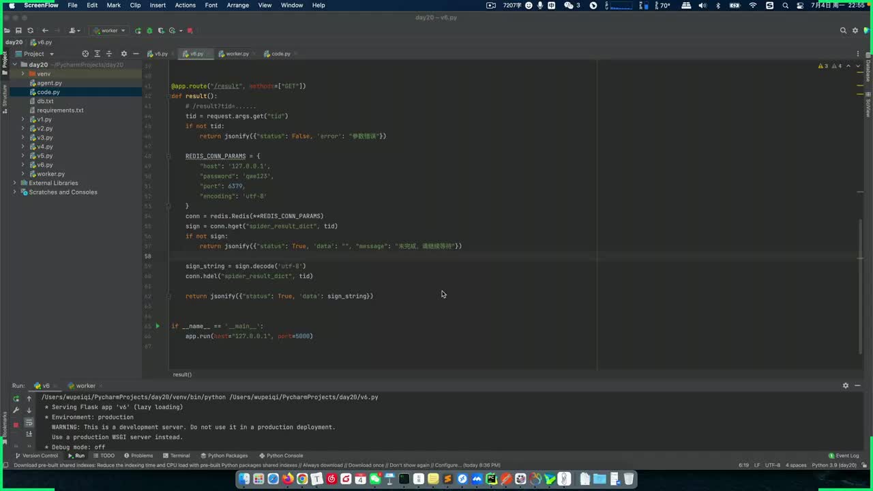Open the TODO tool window
The width and height of the screenshot is (873, 491).
(x=104, y=456)
